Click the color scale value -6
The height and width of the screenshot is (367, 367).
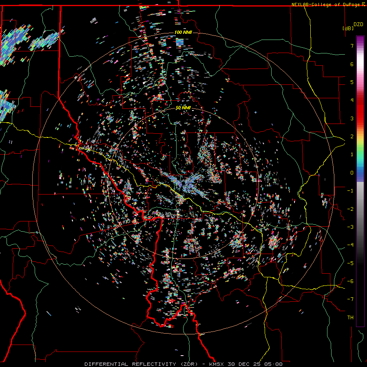[x=350, y=281]
